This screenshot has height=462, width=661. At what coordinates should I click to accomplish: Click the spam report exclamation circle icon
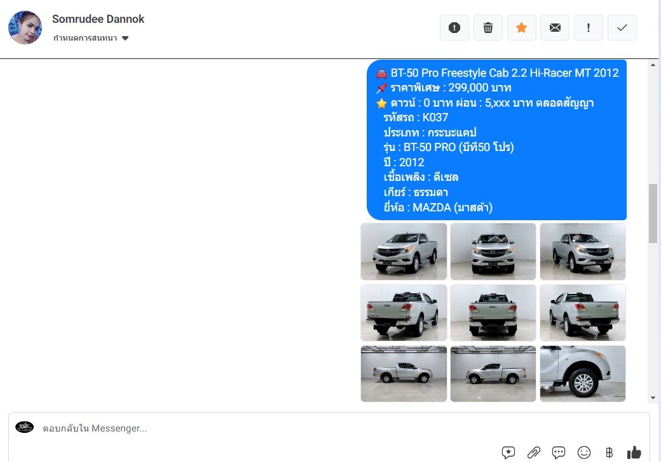pos(454,28)
